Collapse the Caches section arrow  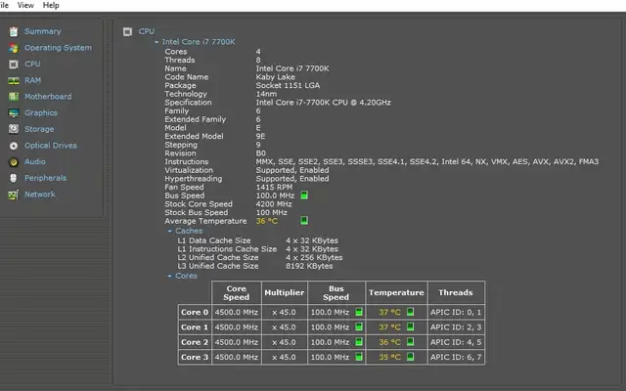169,231
